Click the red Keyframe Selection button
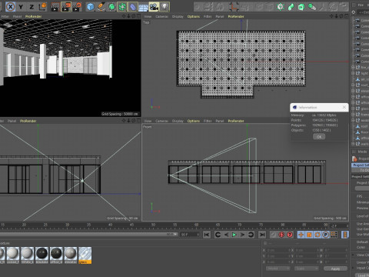 pos(290,235)
